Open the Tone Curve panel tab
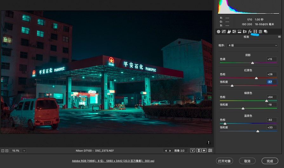Image resolution: width=284 pixels, height=168 pixels. pyautogui.click(x=224, y=32)
